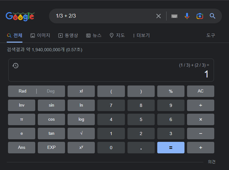Viewport: 229px width, 170px height.
Task: Click the digit 0 key
Action: tap(111, 148)
